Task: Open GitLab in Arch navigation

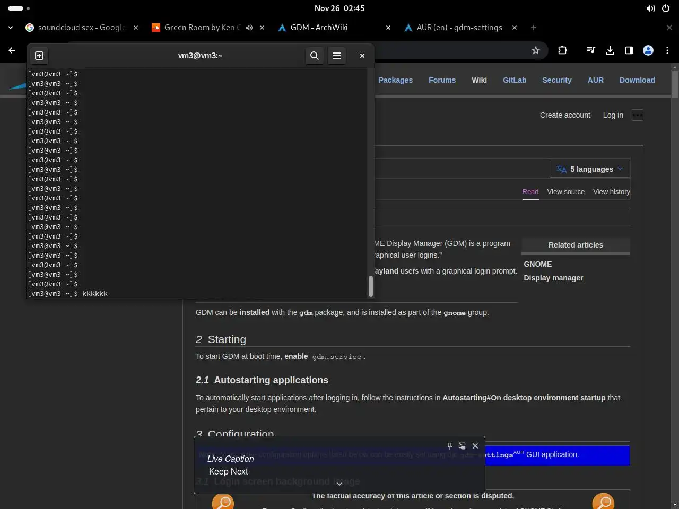Action: click(x=515, y=80)
